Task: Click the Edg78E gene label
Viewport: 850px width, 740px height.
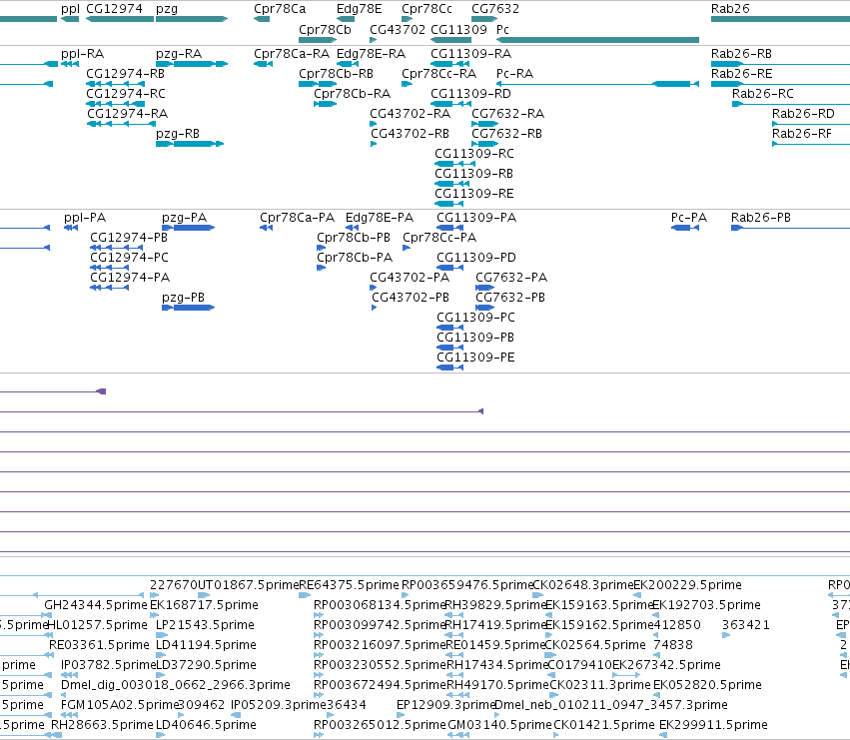Action: coord(359,9)
